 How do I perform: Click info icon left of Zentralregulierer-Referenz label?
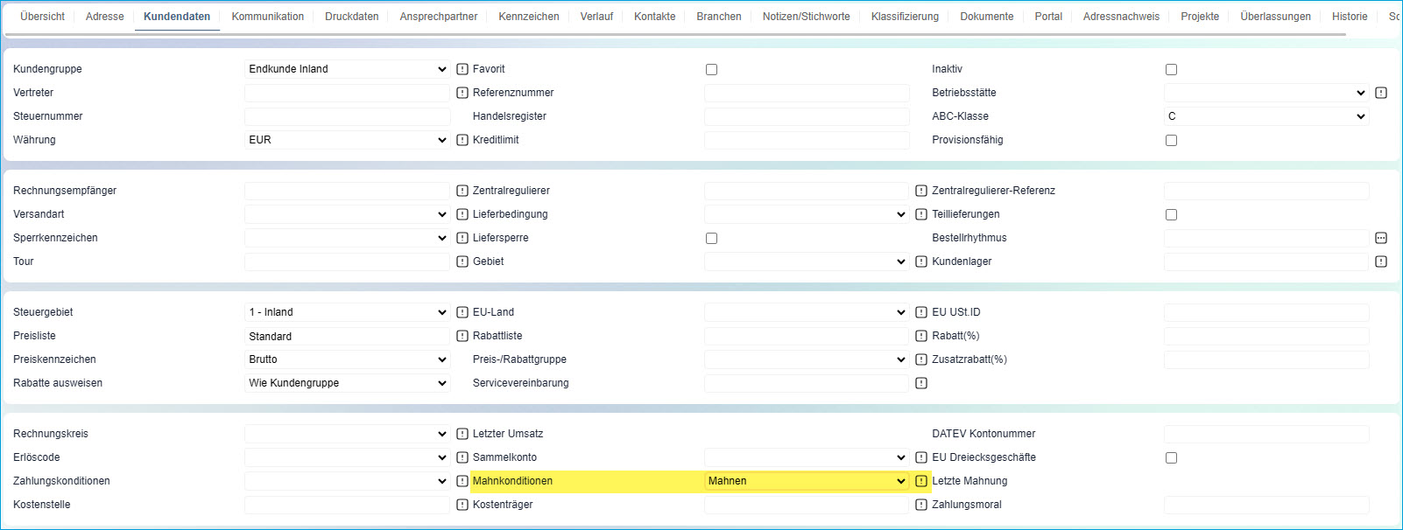pyautogui.click(x=921, y=191)
